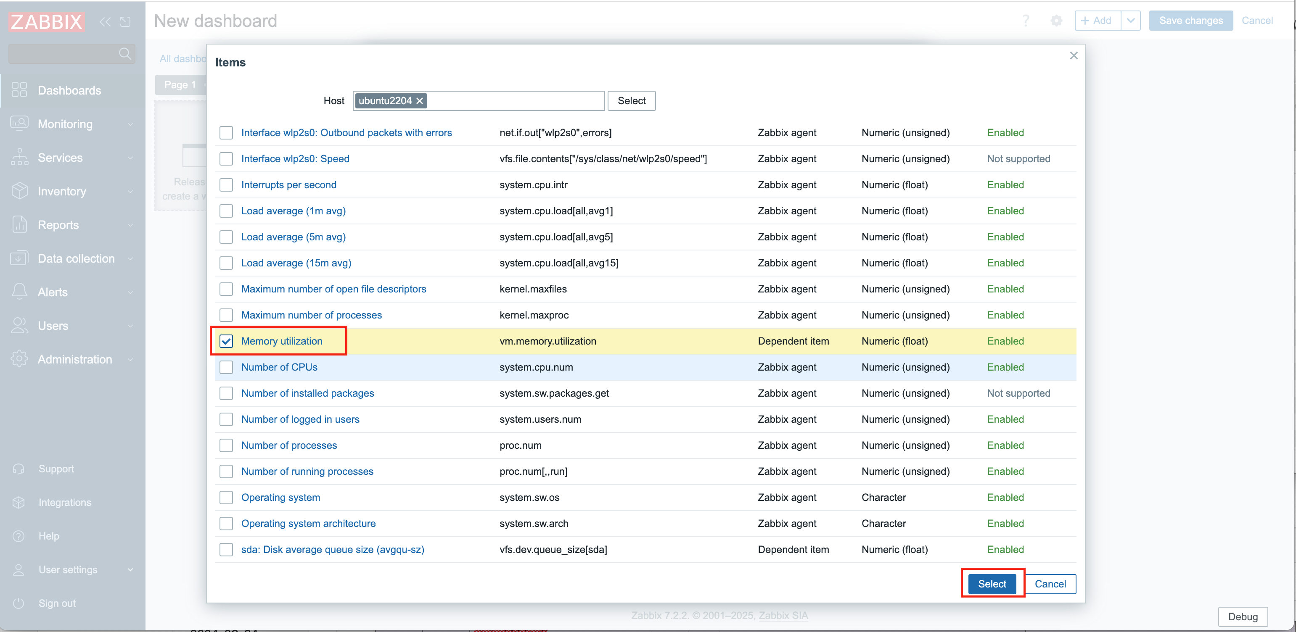The width and height of the screenshot is (1296, 632).
Task: Open the User settings menu item
Action: (73, 570)
